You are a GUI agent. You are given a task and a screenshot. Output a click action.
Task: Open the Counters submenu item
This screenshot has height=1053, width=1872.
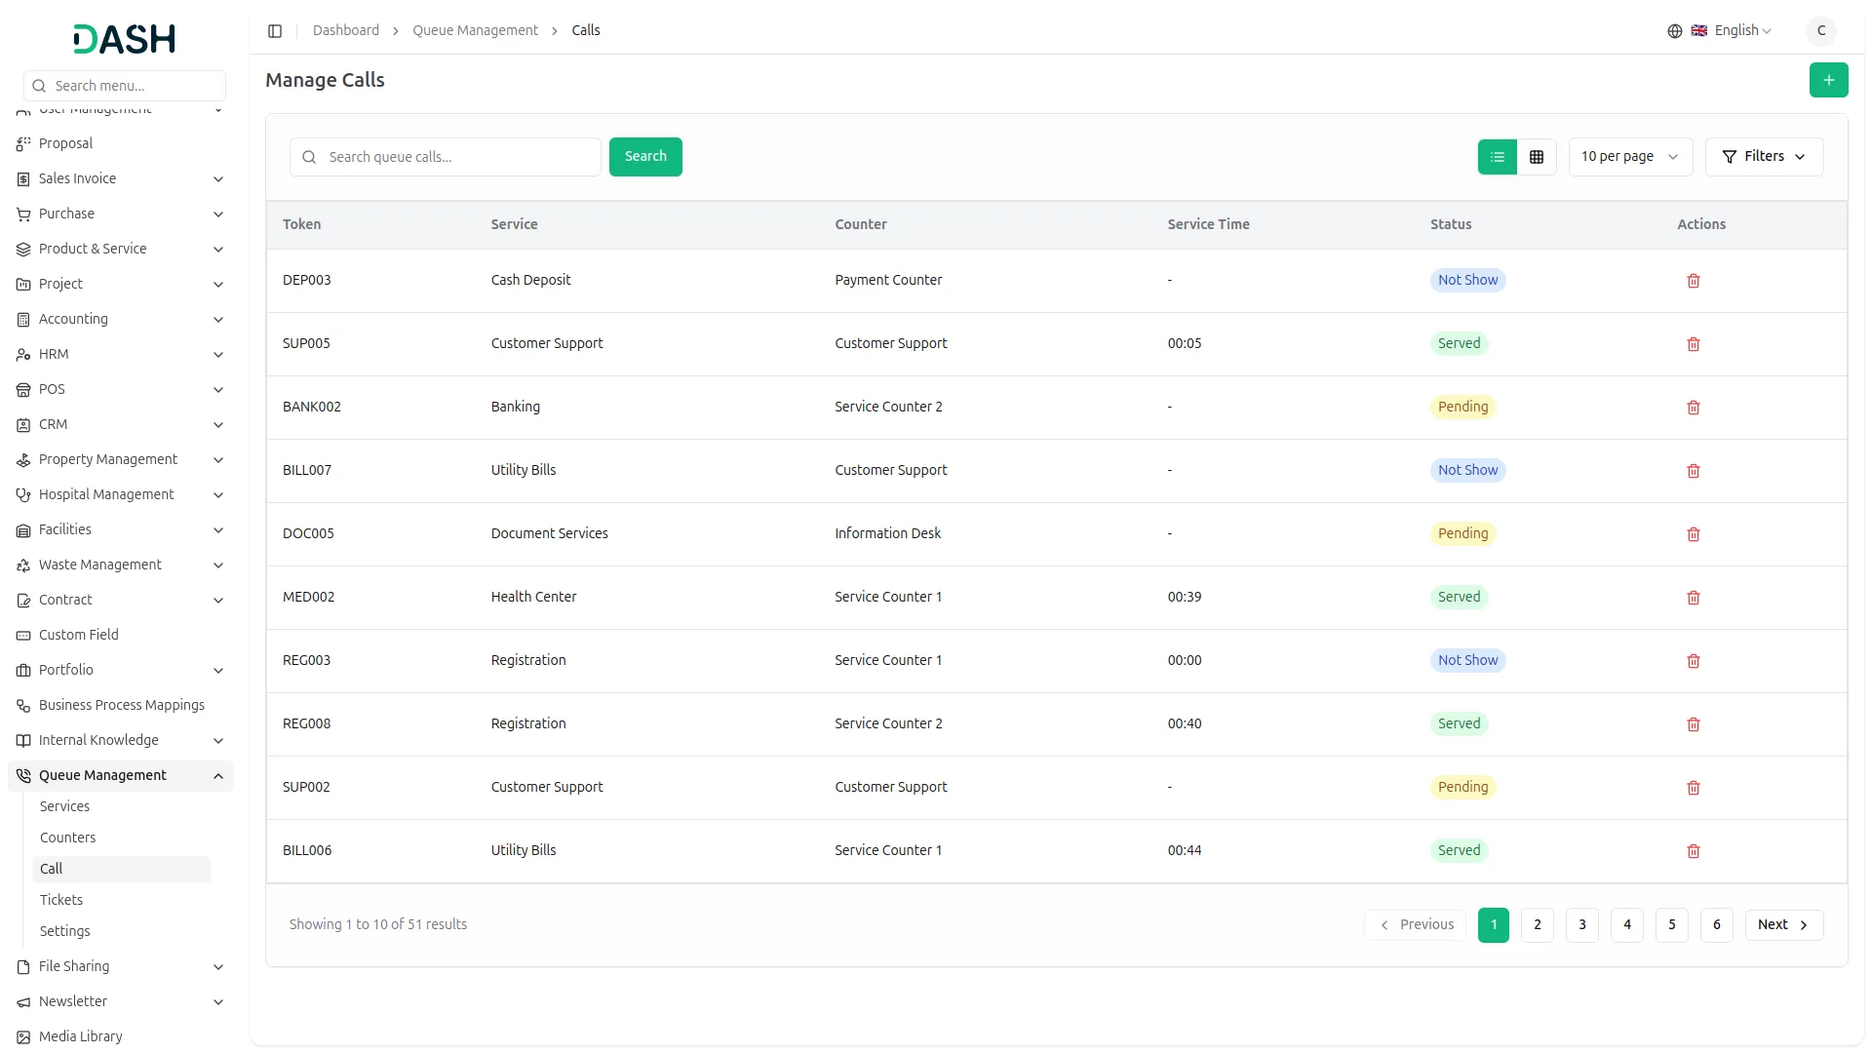67,838
